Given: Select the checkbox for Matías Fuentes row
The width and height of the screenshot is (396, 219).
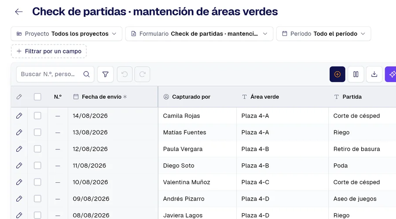Looking at the screenshot, I should (37, 132).
